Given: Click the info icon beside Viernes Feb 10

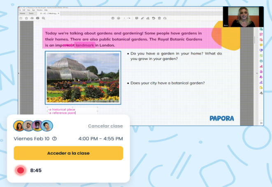Looking at the screenshot, I should pyautogui.click(x=54, y=139).
